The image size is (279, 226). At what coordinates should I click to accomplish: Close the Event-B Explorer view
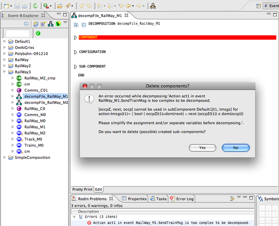point(43,15)
